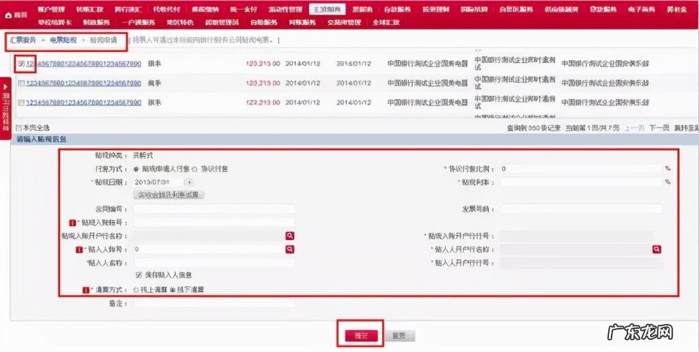
Task: Choose 线上清算 settlement method
Action: click(137, 290)
